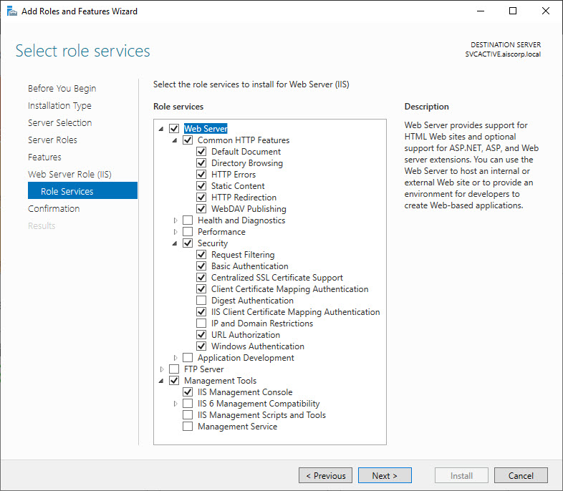Uncheck WebDAV Publishing option

tap(201, 209)
